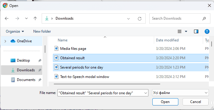This screenshot has height=110, width=214.
Task: Click the vertical scrollbar of file list
Action: [x=211, y=44]
